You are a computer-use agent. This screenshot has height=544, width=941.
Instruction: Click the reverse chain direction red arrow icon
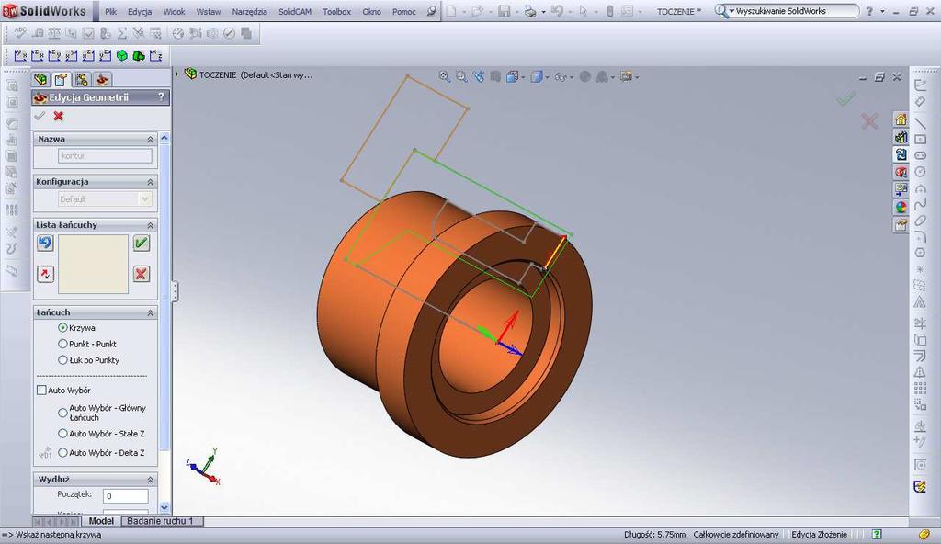(45, 275)
